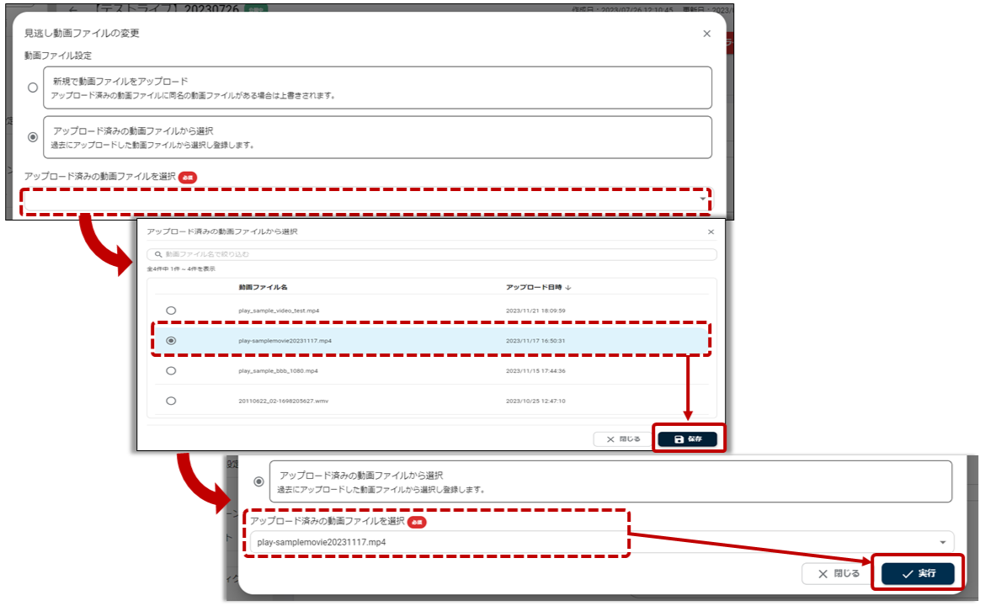
Task: Close the file selection dialog with X
Action: pyautogui.click(x=711, y=231)
